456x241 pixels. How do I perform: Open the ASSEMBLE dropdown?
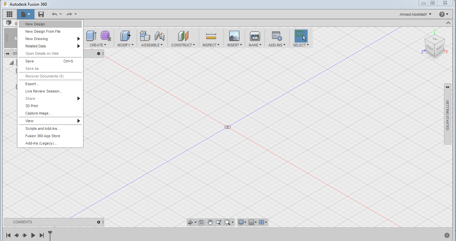pyautogui.click(x=152, y=45)
